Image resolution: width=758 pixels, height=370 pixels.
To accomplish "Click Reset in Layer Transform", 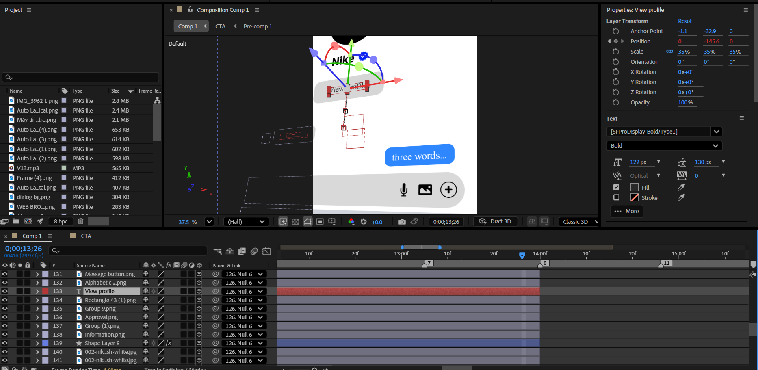I will 684,21.
